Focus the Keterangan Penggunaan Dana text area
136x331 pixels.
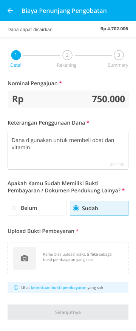point(68,151)
